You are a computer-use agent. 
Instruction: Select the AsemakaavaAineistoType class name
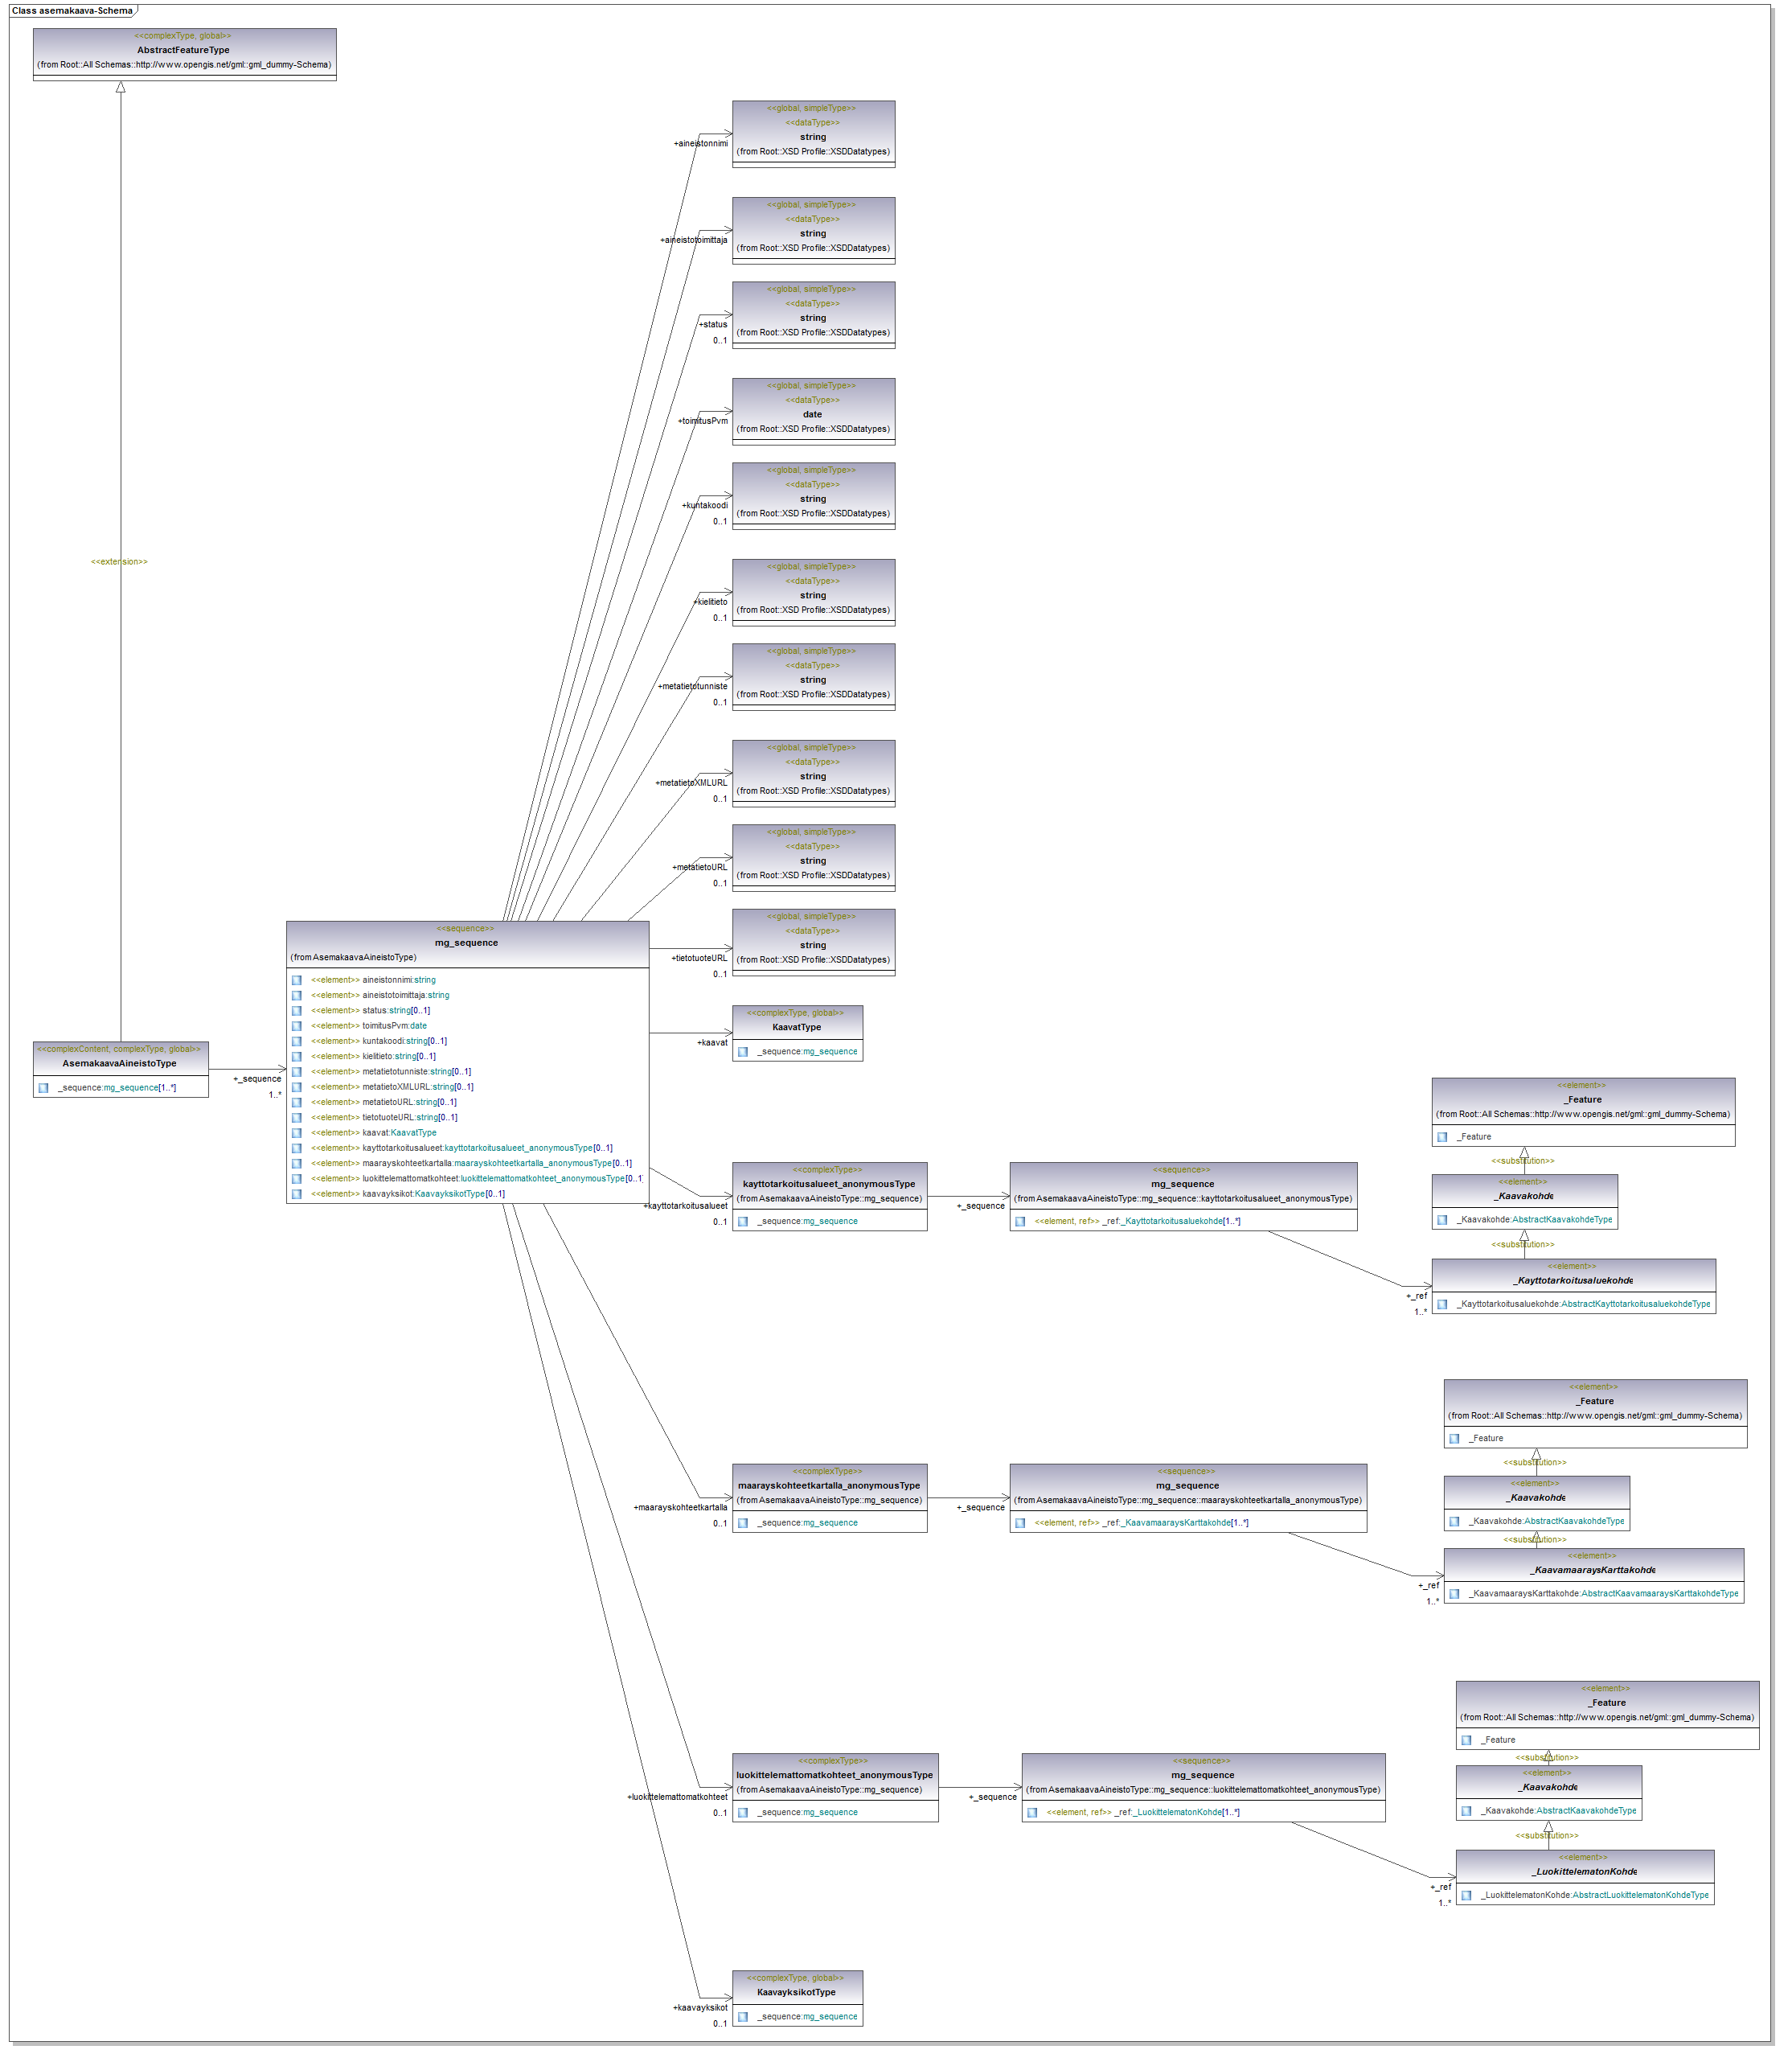pyautogui.click(x=119, y=1065)
